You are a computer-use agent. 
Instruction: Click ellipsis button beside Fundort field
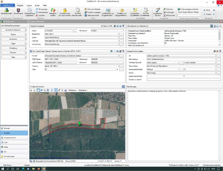(122, 56)
